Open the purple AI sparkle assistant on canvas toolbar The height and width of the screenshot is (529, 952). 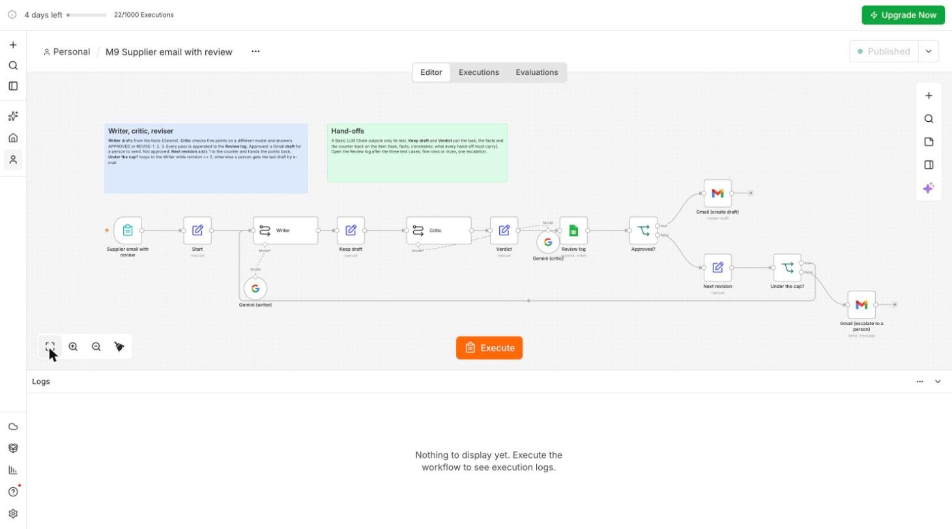929,188
